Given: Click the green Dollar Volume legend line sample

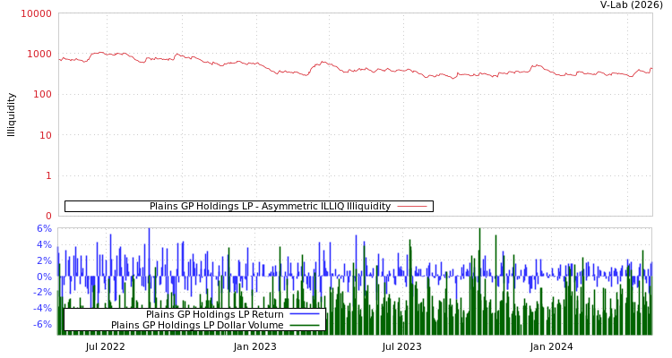Looking at the screenshot, I should 304,326.
